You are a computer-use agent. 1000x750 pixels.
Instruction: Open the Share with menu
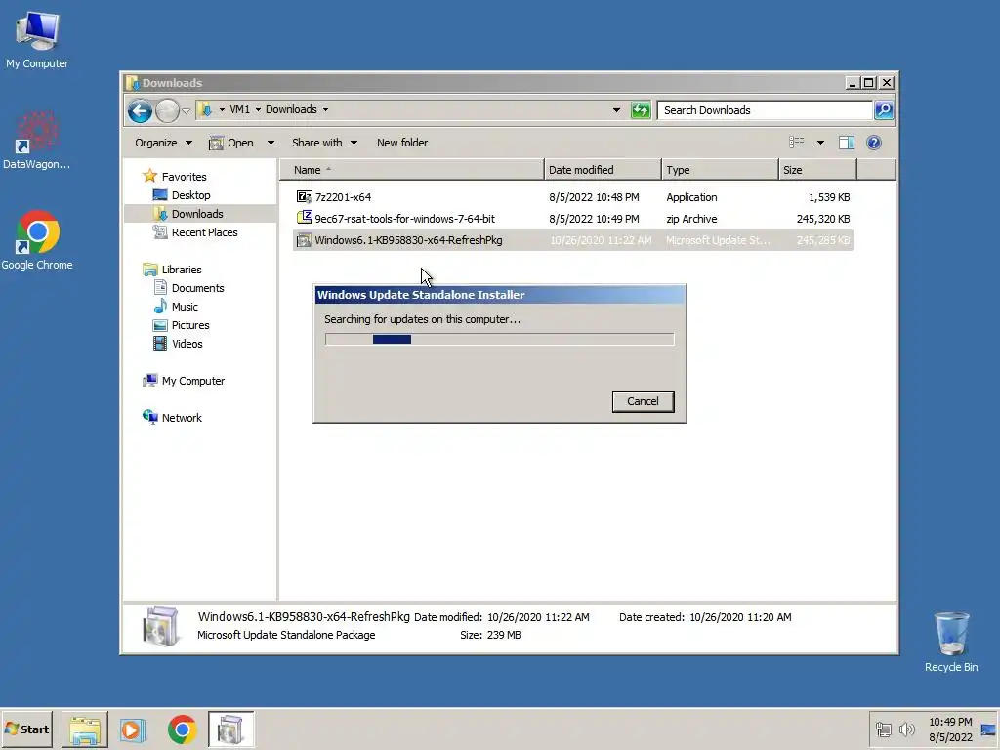point(324,143)
